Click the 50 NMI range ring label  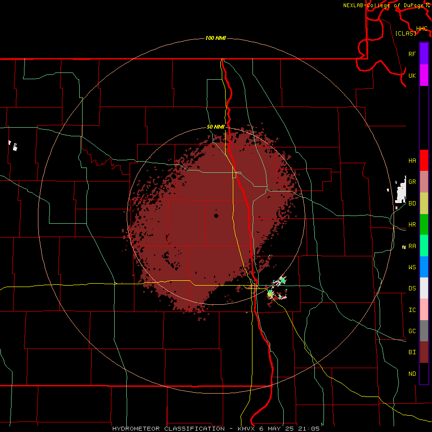click(x=216, y=127)
